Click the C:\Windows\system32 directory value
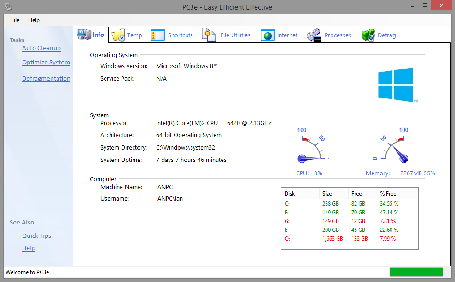The width and height of the screenshot is (455, 282). [x=186, y=148]
